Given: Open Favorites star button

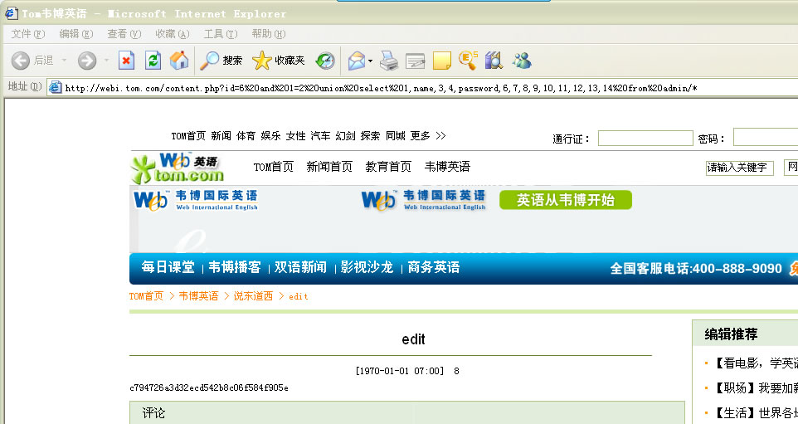Looking at the screenshot, I should 261,61.
